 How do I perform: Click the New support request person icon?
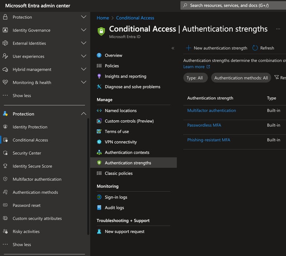99,231
